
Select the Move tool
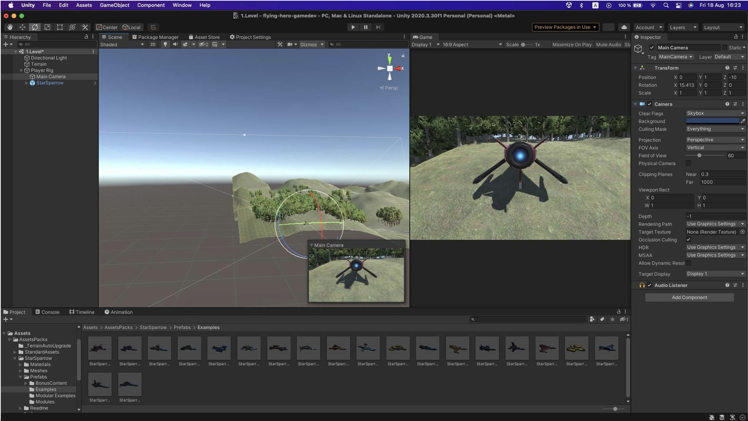(x=22, y=27)
